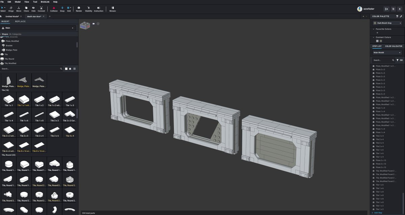
Task: Toggle Snap mode
Action: 62,9
